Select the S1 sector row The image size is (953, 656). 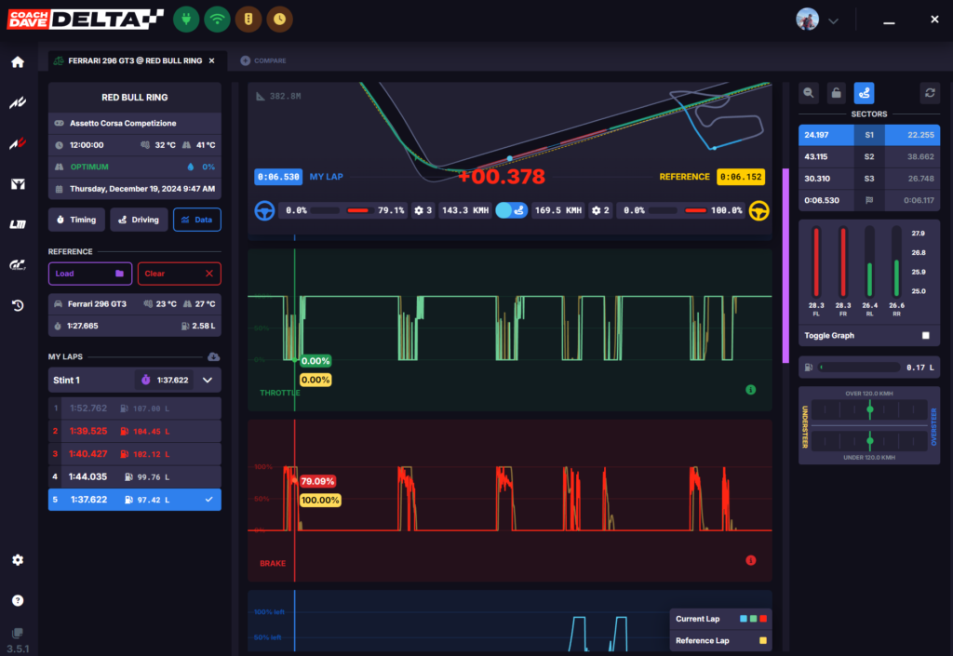tap(869, 135)
